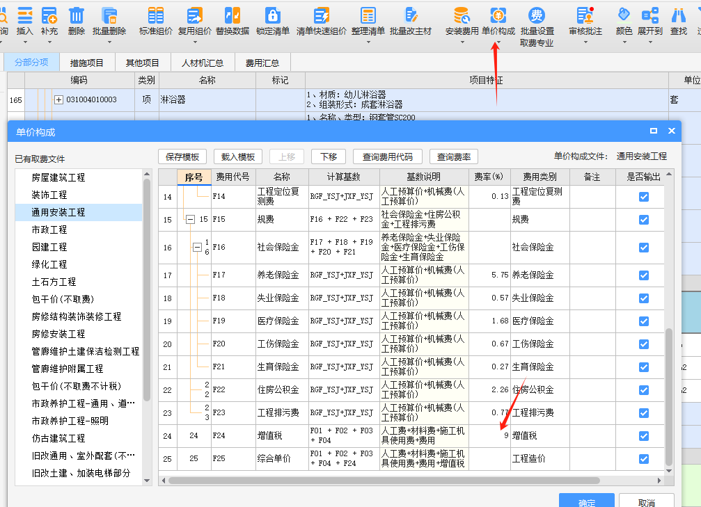701x507 pixels.
Task: Open the 批量删除 dropdown arrow
Action: pos(109,42)
